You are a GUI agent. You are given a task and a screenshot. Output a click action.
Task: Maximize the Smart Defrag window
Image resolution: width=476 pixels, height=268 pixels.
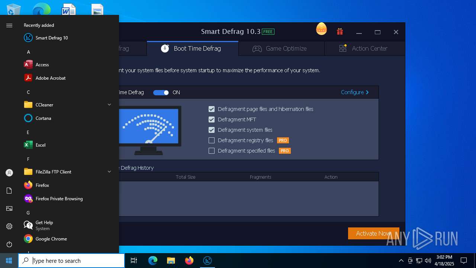377,32
